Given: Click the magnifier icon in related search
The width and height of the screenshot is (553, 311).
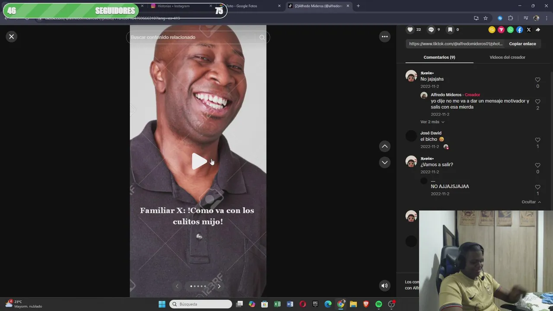Looking at the screenshot, I should click(x=262, y=37).
